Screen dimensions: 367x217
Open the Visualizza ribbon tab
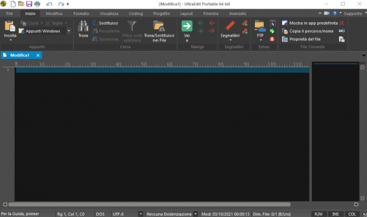[x=109, y=14]
